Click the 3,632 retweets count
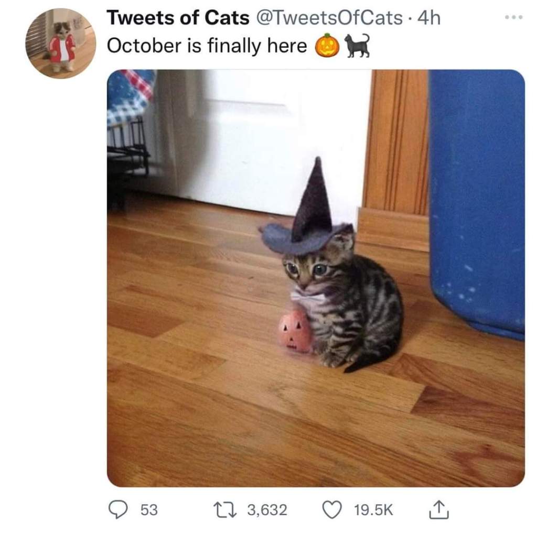The height and width of the screenshot is (534, 537). (267, 509)
